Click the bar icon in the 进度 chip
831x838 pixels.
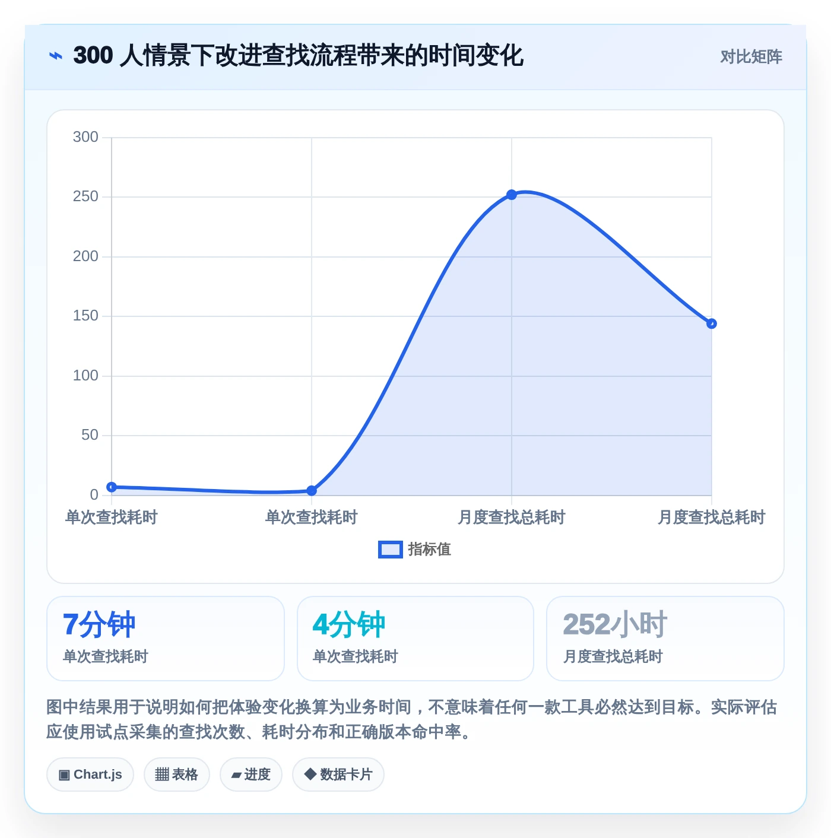click(x=237, y=775)
